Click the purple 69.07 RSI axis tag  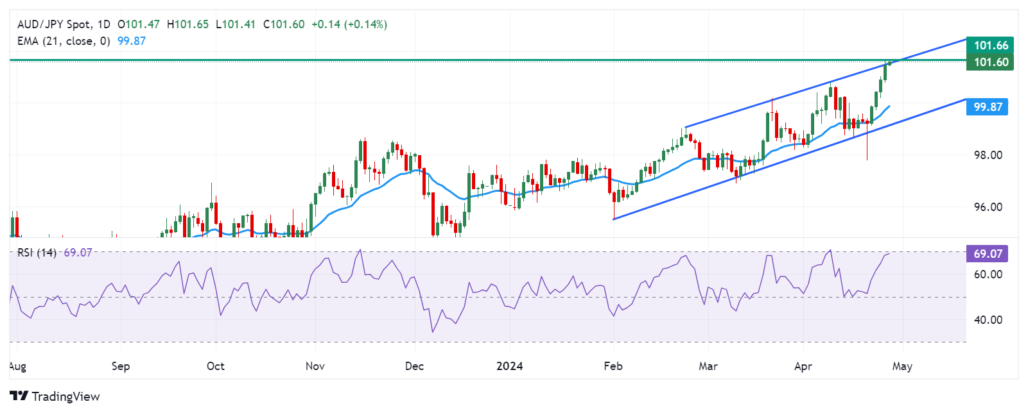point(988,254)
